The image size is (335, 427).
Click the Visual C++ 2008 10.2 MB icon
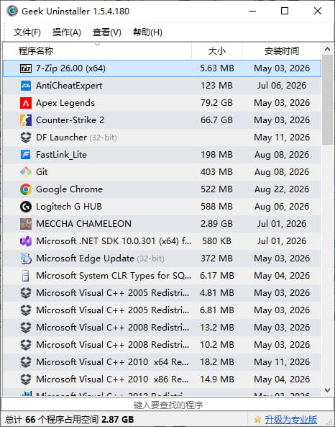pyautogui.click(x=26, y=345)
